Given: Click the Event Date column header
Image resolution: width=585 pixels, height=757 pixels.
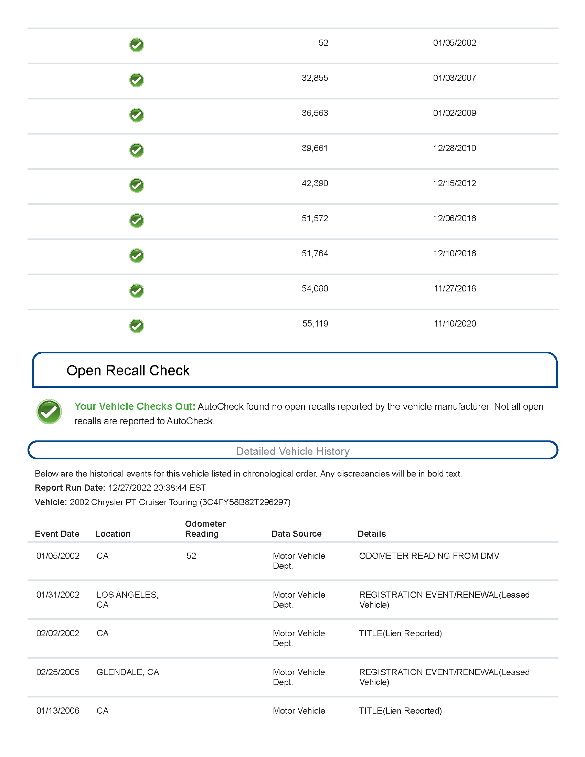Looking at the screenshot, I should click(57, 534).
